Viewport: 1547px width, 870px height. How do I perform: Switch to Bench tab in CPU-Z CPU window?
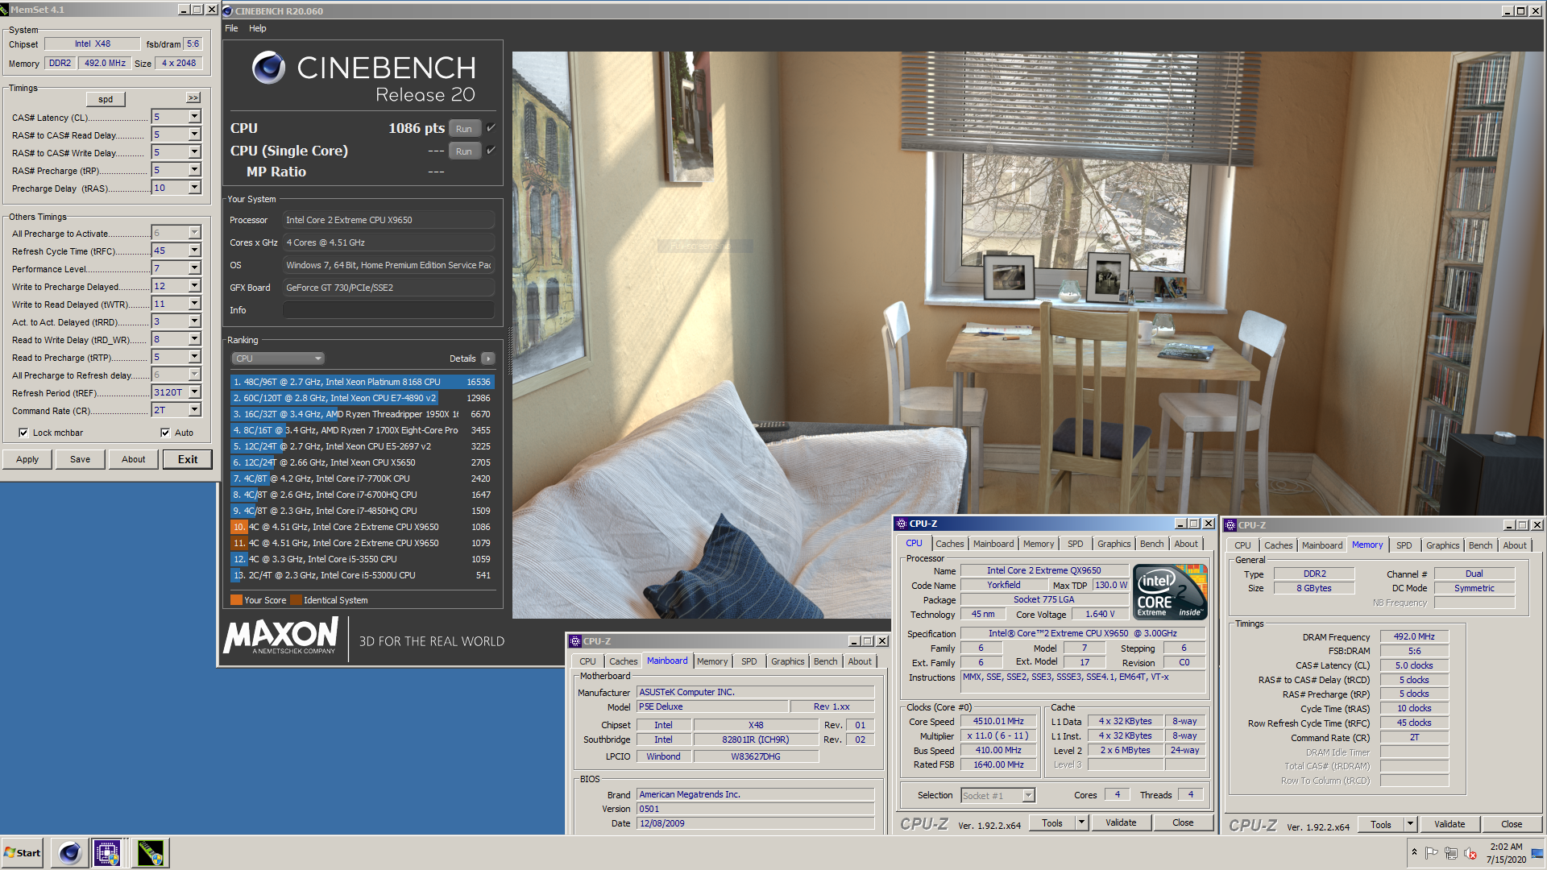tap(1151, 544)
